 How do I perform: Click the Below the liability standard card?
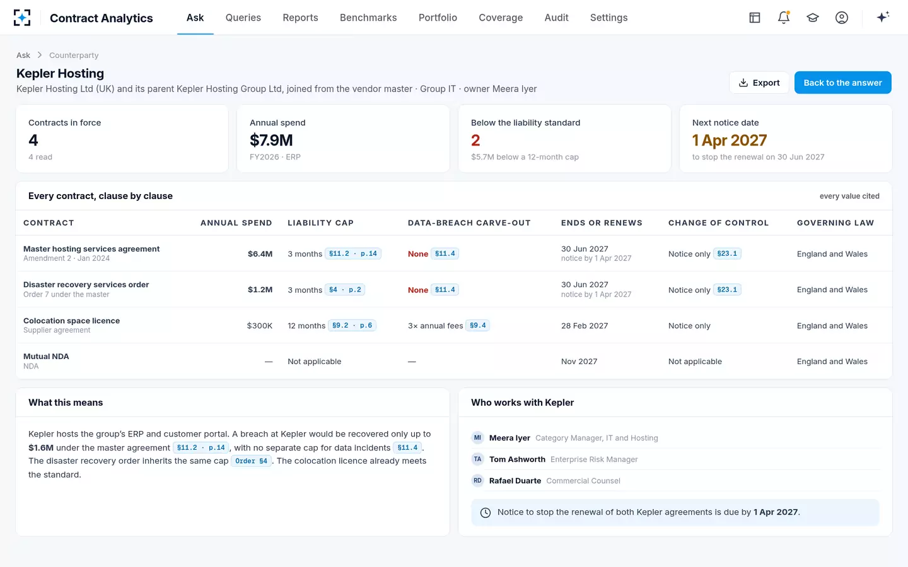click(x=564, y=139)
